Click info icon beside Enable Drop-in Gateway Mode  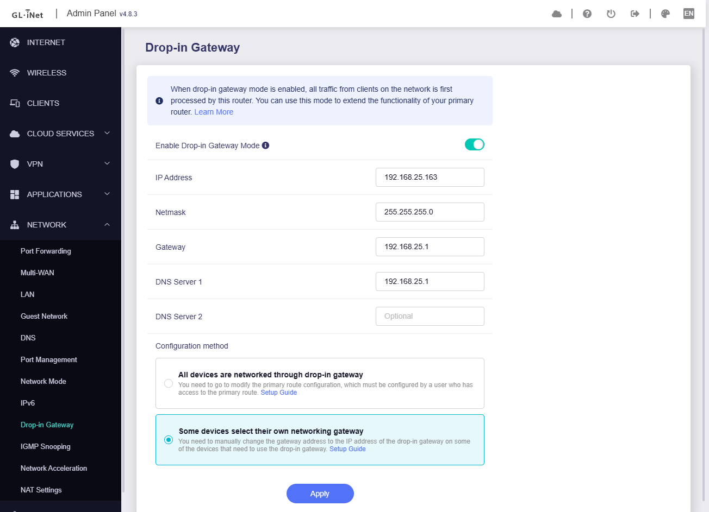click(x=265, y=146)
